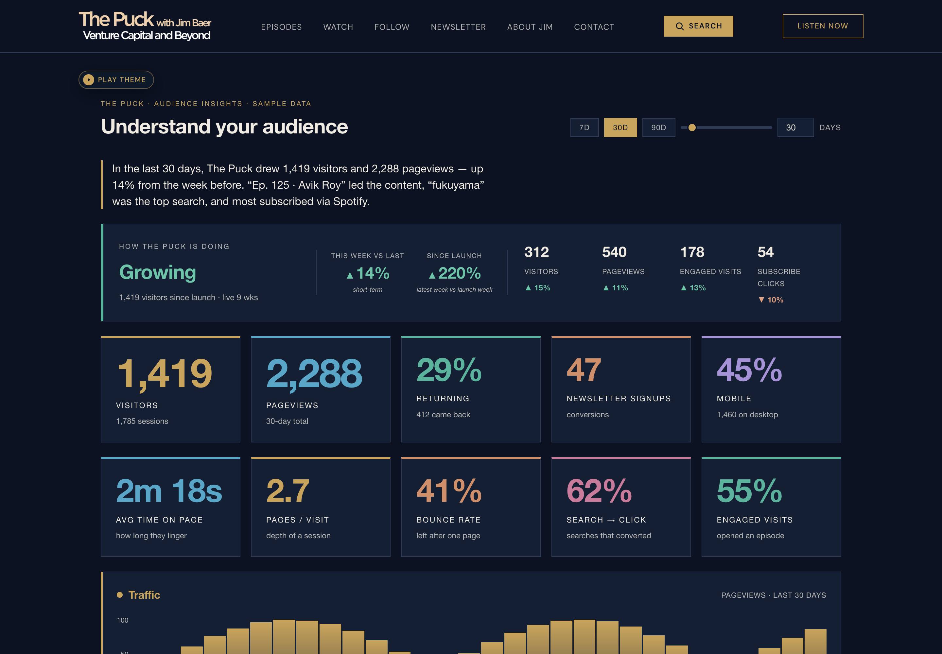The image size is (942, 654).
Task: Select the 90D time range
Action: (658, 128)
